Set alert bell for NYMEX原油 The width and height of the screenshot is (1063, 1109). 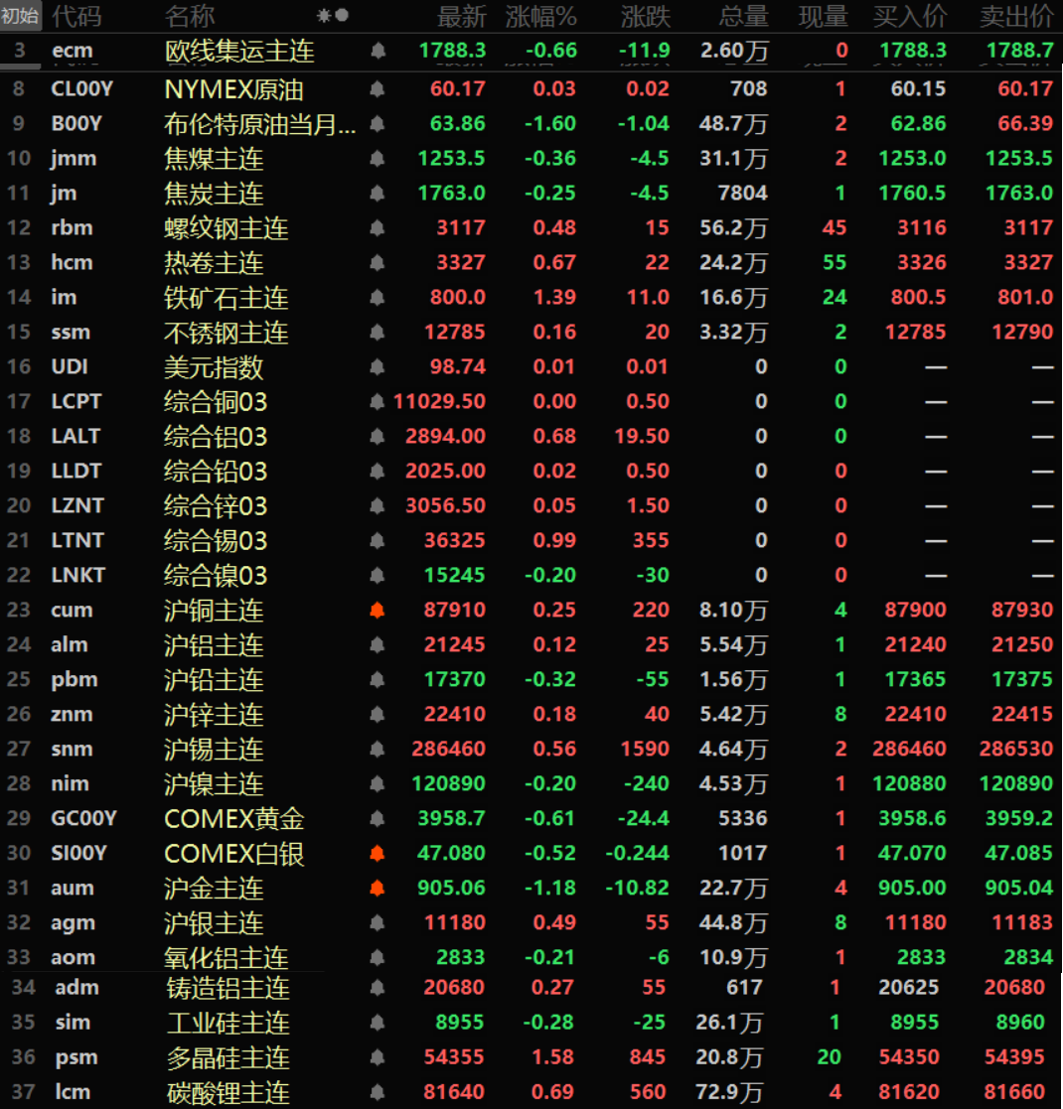[x=378, y=89]
